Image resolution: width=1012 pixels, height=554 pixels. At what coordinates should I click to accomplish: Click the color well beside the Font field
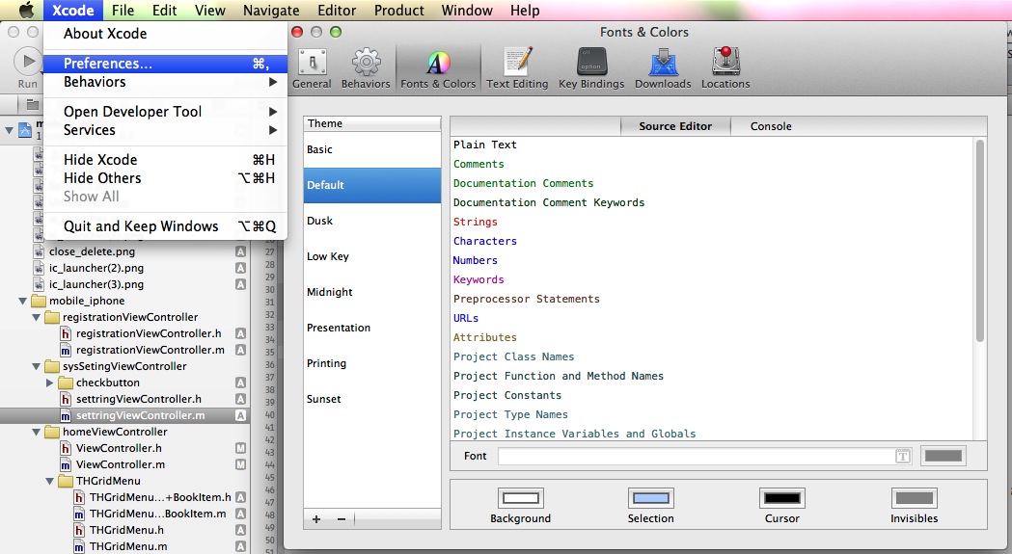(x=943, y=456)
